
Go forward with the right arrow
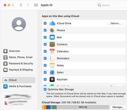(x=28, y=5)
